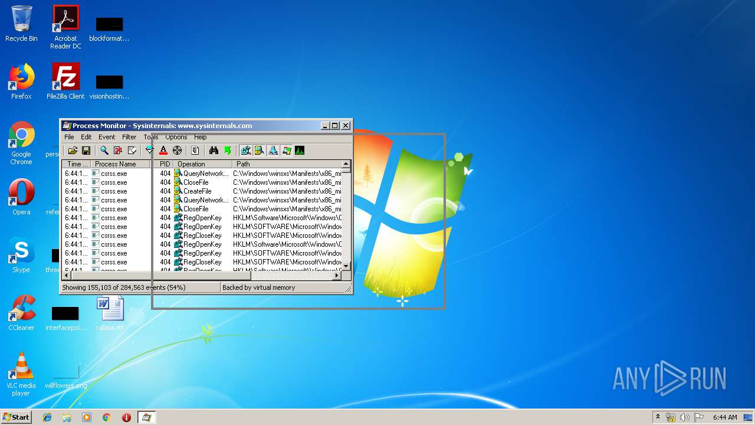
Task: Open the callass.rtf document icon
Action: tap(110, 313)
